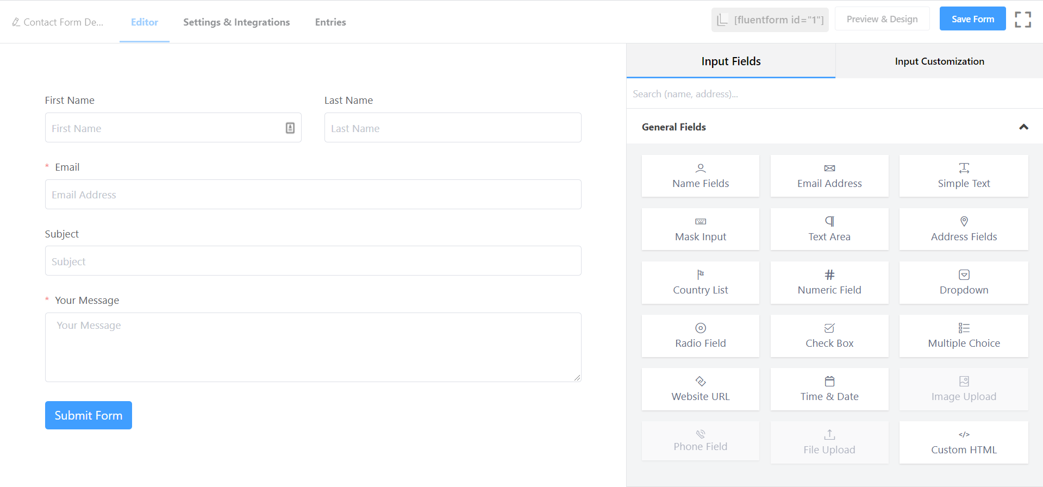Add a Dropdown field element
Image resolution: width=1043 pixels, height=487 pixels.
[963, 283]
